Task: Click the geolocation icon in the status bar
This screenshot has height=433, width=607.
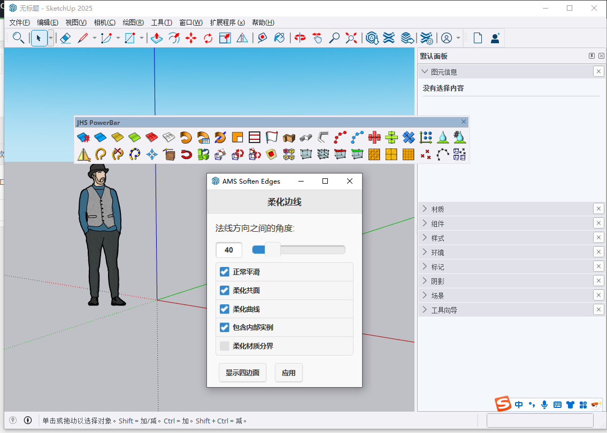Action: tap(13, 420)
